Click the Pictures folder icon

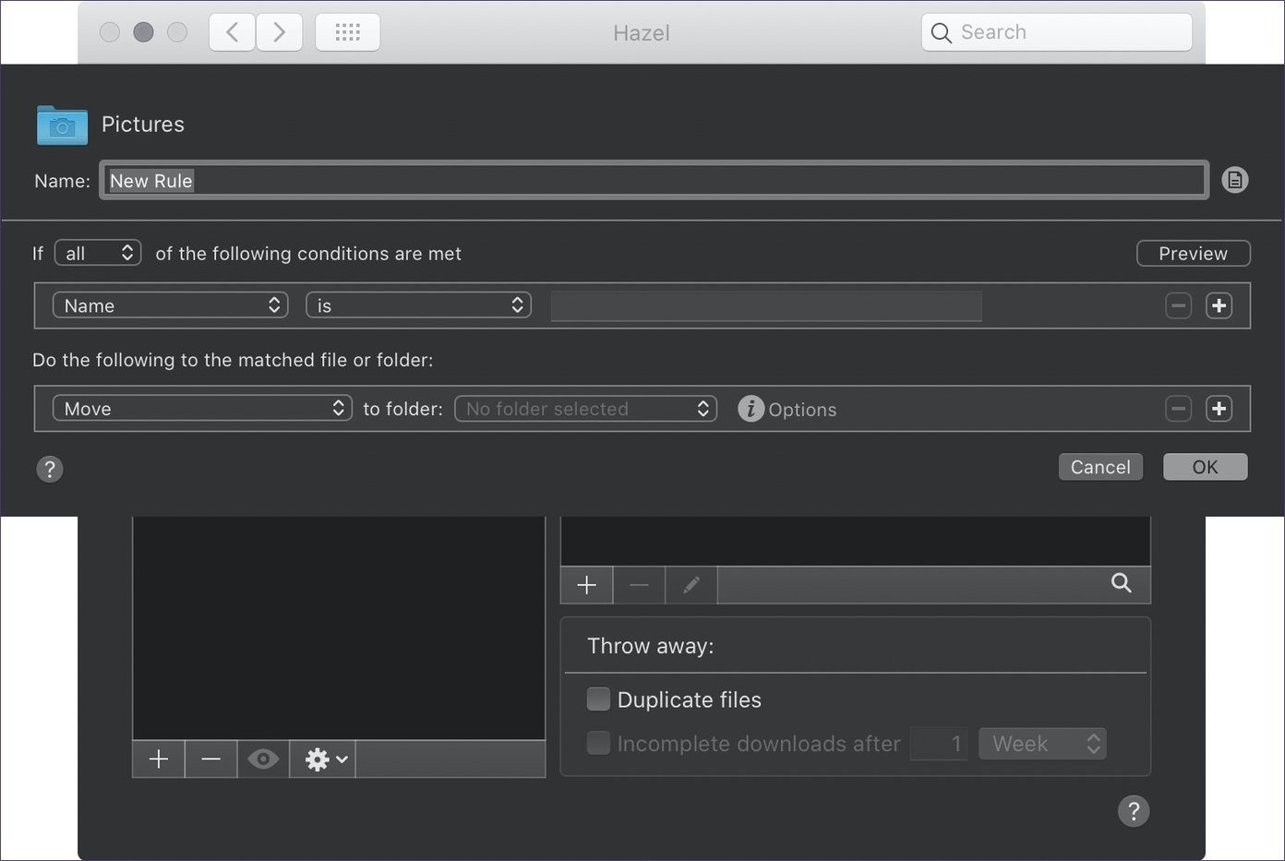62,125
